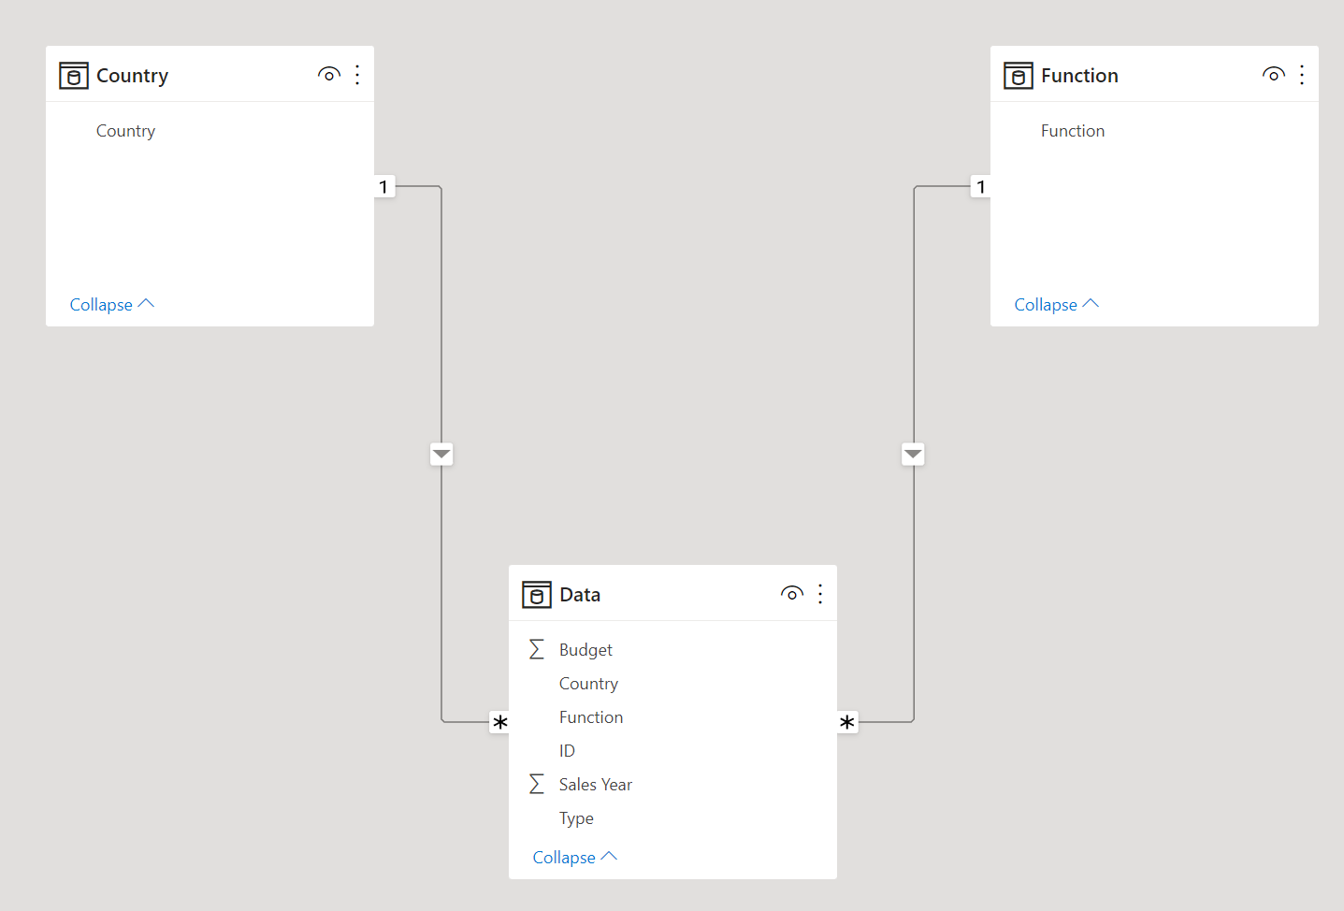1344x911 pixels.
Task: Click the many asterisk marker left of Data
Action: pyautogui.click(x=499, y=722)
